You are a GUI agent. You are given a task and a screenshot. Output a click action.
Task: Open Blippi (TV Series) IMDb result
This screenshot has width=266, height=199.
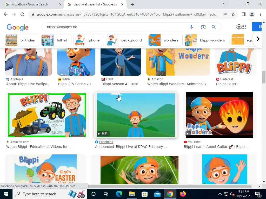tap(76, 84)
